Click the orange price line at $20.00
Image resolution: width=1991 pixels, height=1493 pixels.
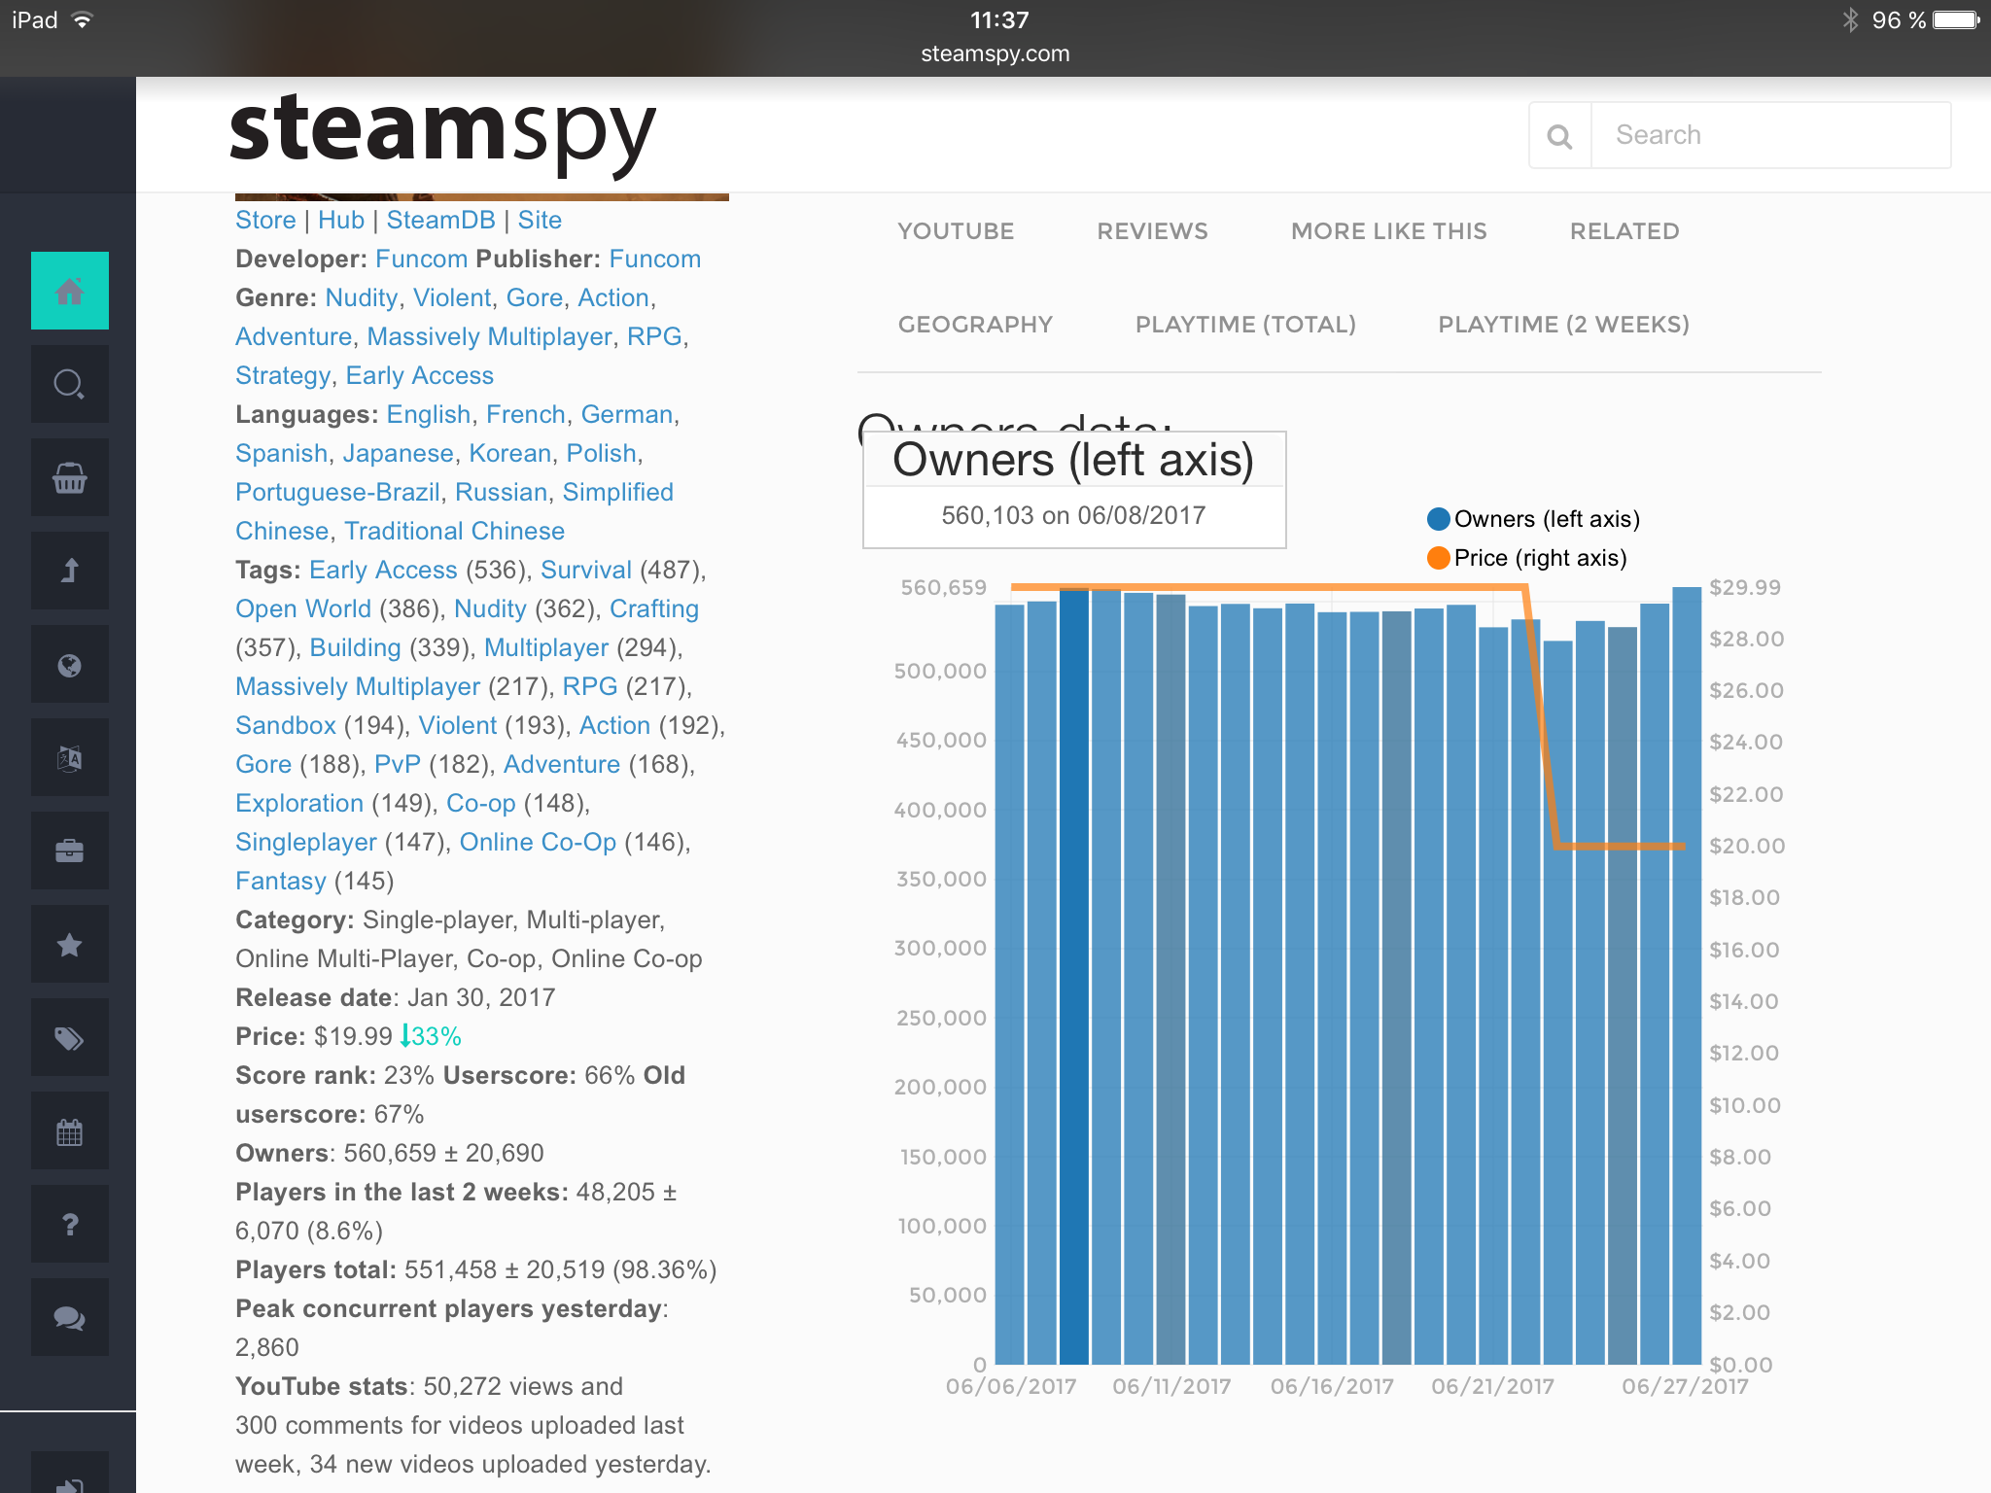click(1621, 847)
